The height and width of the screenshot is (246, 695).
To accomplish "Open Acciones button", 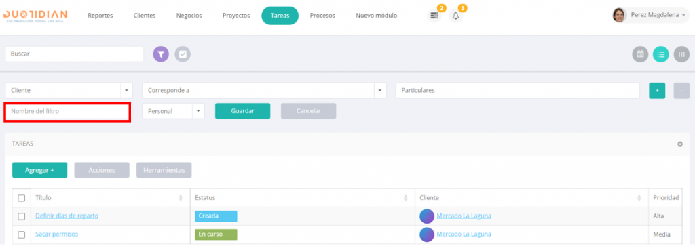I will (102, 170).
